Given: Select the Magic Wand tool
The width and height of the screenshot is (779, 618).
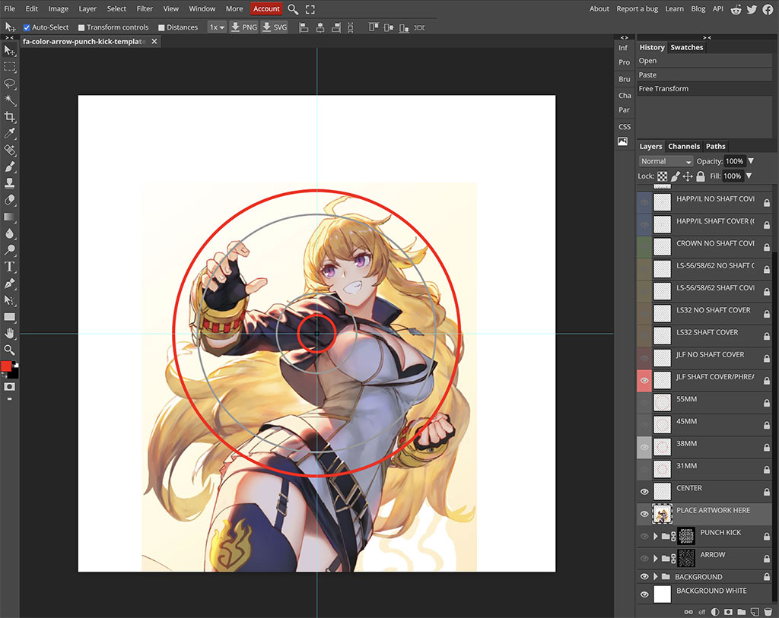Looking at the screenshot, I should click(x=9, y=100).
